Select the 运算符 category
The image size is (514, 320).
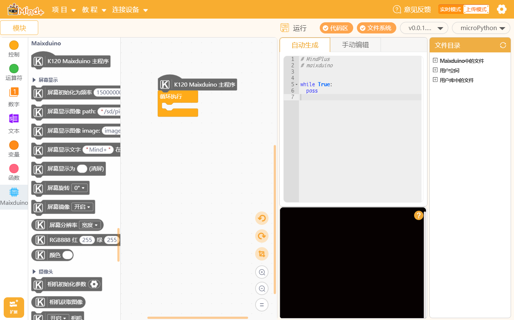click(14, 73)
